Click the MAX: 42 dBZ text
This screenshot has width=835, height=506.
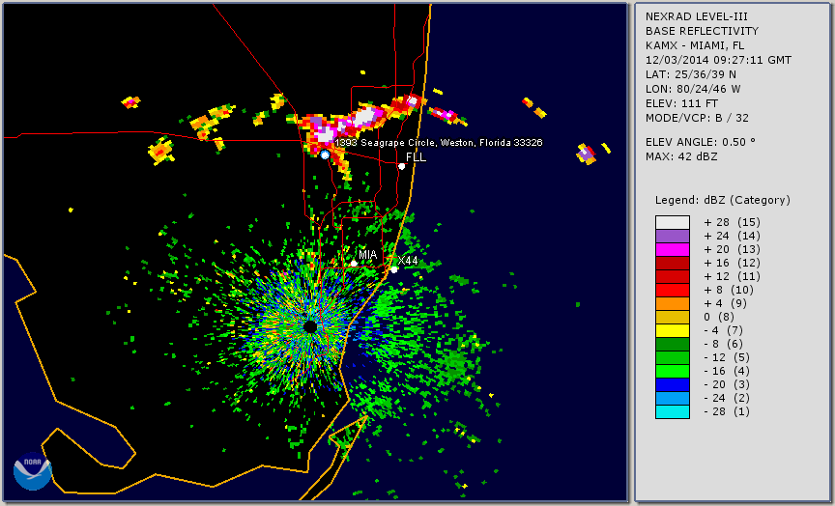click(681, 157)
